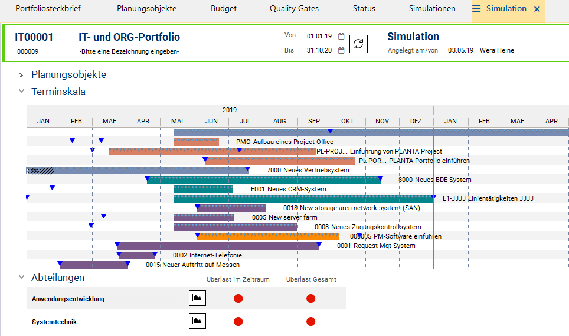The image size is (569, 336).
Task: Collapse the Abteilungen section
Action: click(x=22, y=278)
